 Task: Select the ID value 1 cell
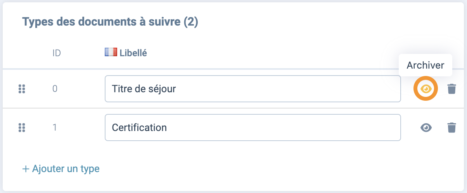point(55,128)
